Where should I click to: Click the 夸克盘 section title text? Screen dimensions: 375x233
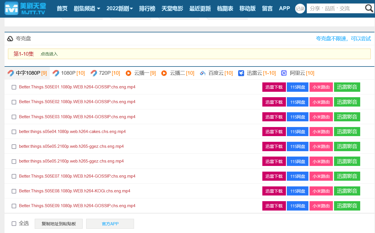[23, 39]
